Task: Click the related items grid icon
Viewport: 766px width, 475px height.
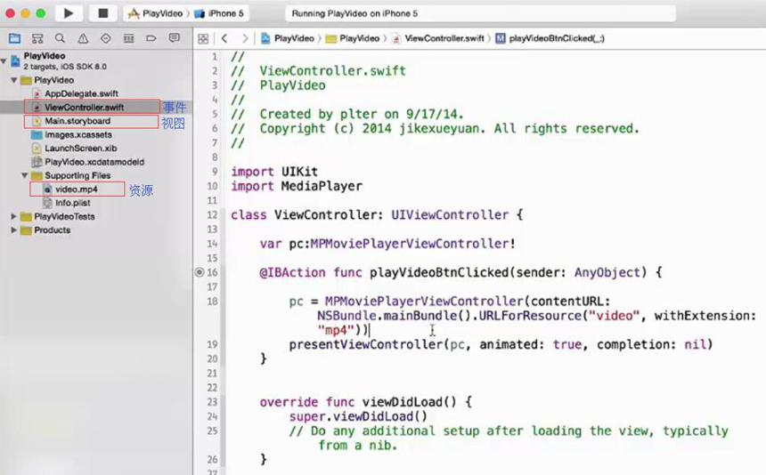Action: click(x=203, y=38)
